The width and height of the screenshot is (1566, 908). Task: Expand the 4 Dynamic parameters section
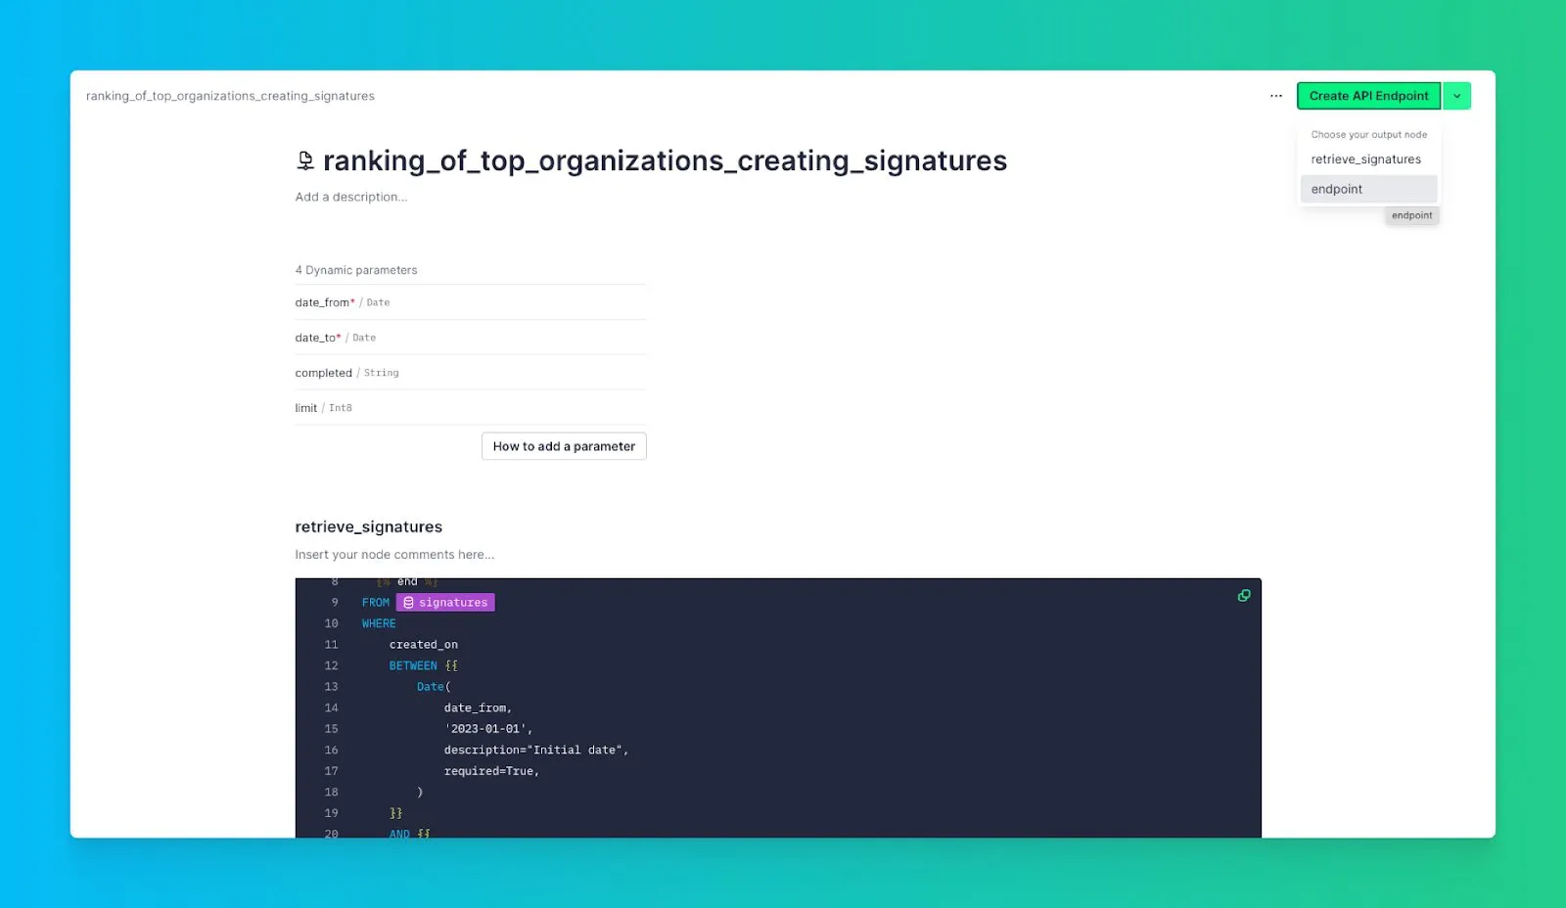(x=355, y=269)
